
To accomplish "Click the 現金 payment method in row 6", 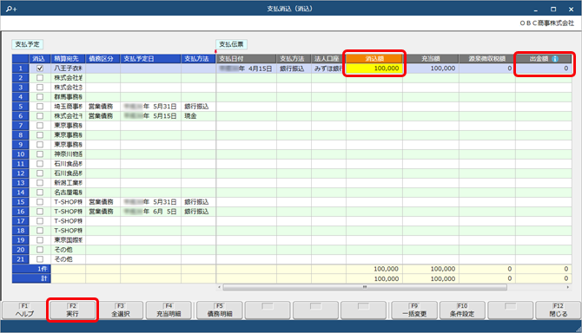I will tap(198, 116).
